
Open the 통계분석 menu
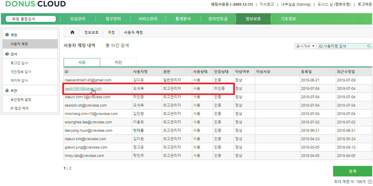pos(183,18)
